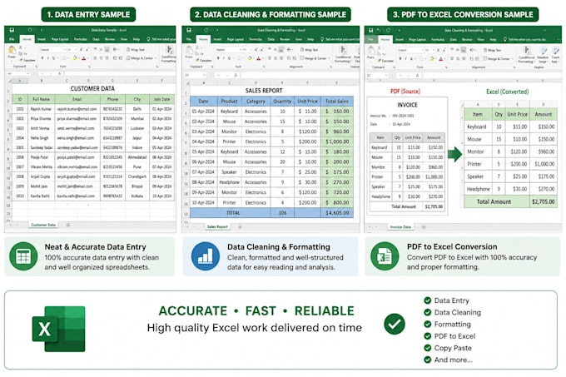This screenshot has height=377, width=566.
Task: Click fill color bucket in Sales Report window
Action: tap(250, 58)
